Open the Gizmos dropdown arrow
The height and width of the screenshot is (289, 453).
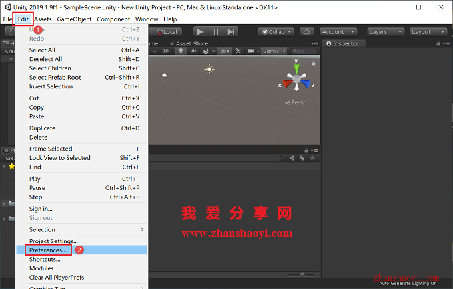pos(284,51)
